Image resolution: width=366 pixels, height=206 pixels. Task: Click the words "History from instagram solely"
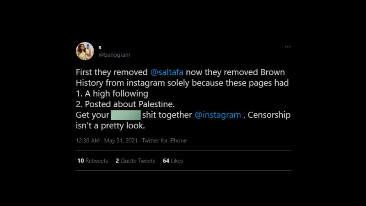(x=133, y=83)
